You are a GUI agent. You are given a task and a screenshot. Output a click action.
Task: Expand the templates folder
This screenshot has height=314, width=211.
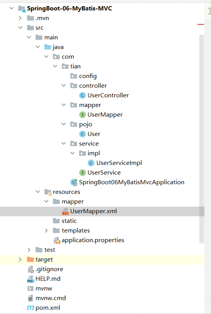(x=46, y=231)
